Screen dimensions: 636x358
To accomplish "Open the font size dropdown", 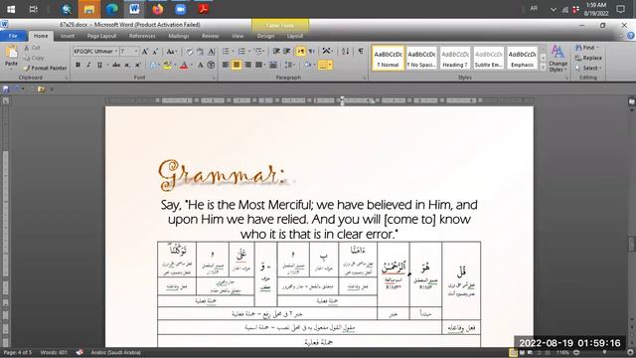I will [x=136, y=51].
